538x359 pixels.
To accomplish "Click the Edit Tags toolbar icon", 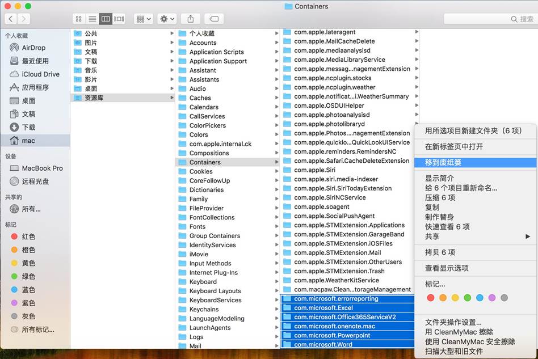I will pos(214,18).
